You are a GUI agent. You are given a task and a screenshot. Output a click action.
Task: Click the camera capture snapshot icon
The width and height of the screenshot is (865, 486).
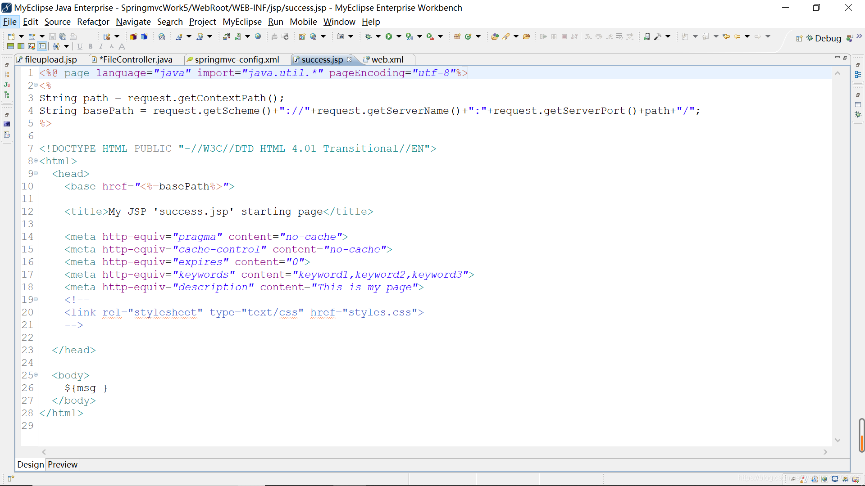pos(341,36)
